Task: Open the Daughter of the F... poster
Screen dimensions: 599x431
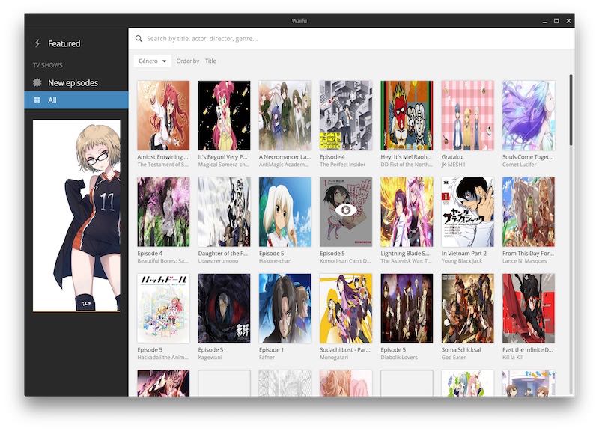Action: click(x=224, y=212)
